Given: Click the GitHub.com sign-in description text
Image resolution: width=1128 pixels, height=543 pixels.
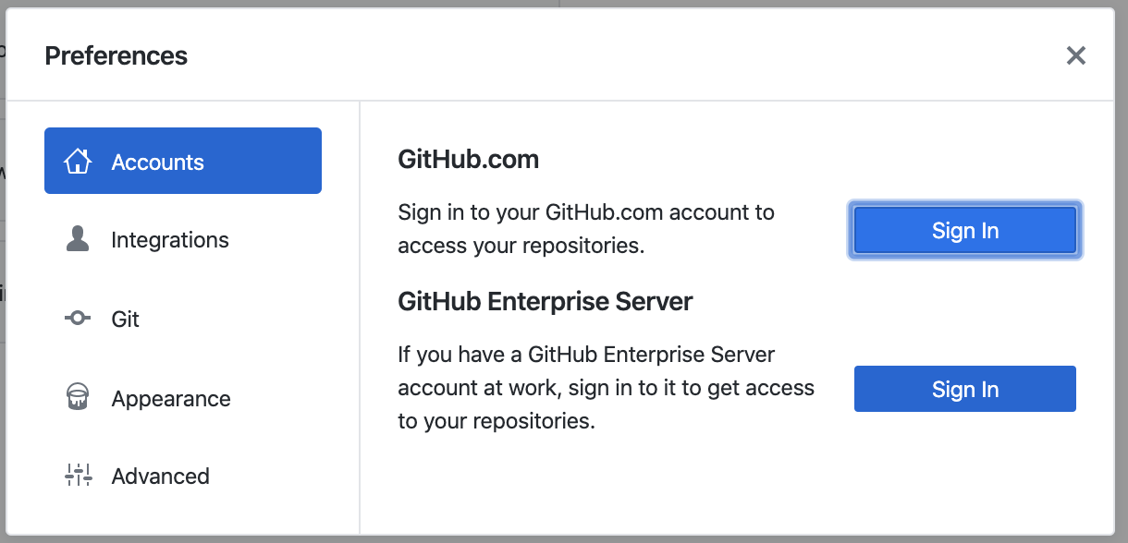Looking at the screenshot, I should [x=586, y=229].
